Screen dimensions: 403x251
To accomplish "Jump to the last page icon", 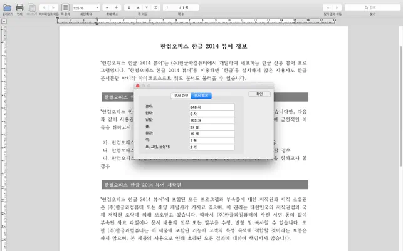I will click(x=156, y=7).
